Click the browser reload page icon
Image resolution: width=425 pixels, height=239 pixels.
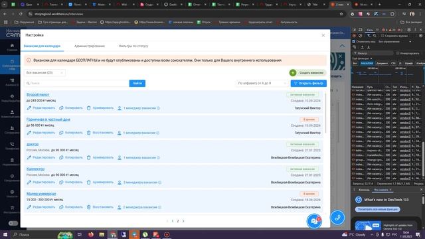pos(21,14)
